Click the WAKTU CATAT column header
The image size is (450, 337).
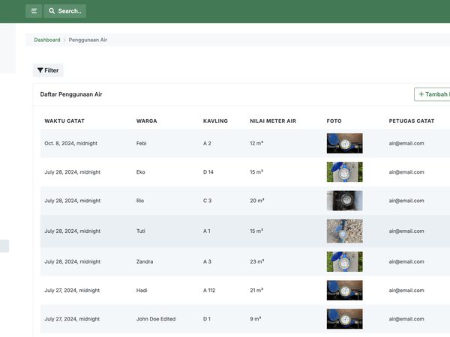64,121
